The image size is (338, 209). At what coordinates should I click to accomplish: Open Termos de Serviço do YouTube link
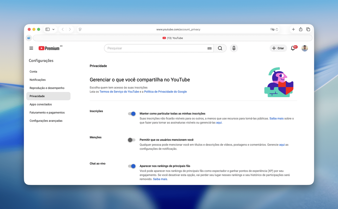pyautogui.click(x=119, y=92)
